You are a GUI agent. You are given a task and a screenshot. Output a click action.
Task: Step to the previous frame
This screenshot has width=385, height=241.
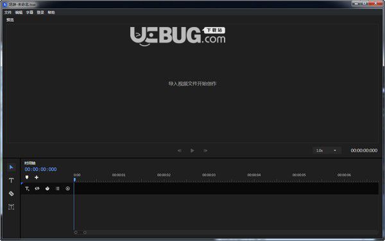click(x=180, y=150)
